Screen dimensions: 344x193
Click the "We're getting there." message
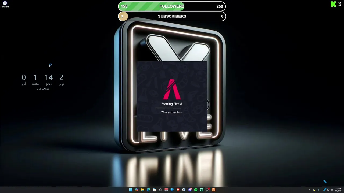point(172,112)
